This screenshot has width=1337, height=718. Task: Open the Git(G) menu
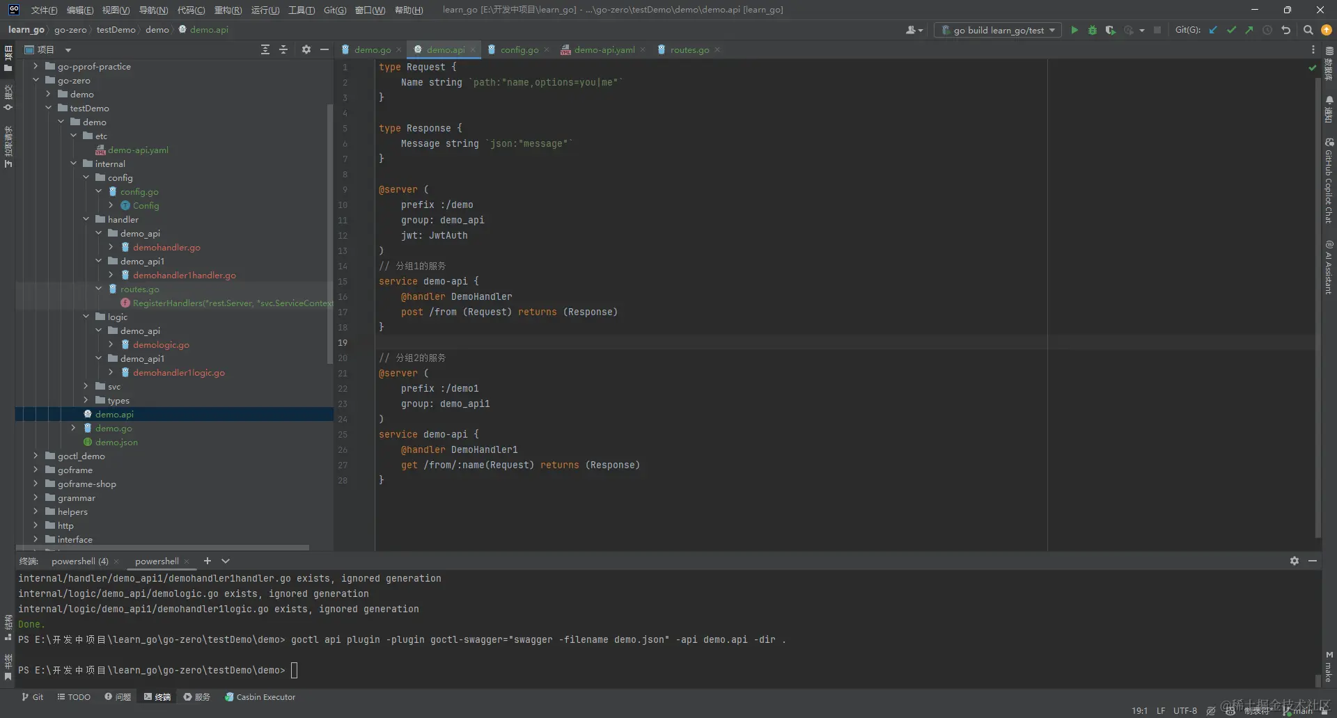pyautogui.click(x=335, y=10)
